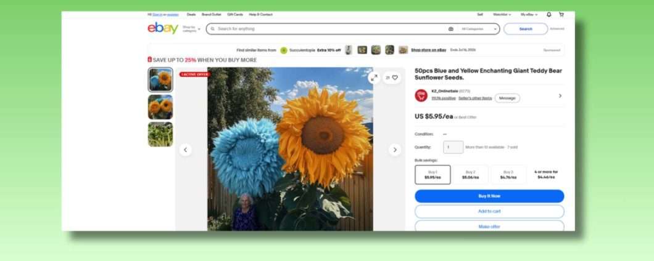Open the Succulentopia store logo

point(284,50)
